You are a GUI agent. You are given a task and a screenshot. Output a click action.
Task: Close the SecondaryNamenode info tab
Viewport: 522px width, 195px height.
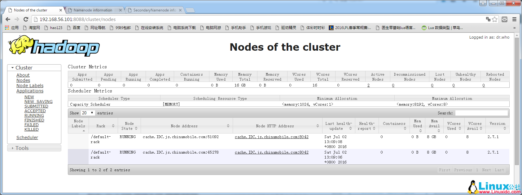tap(180, 10)
